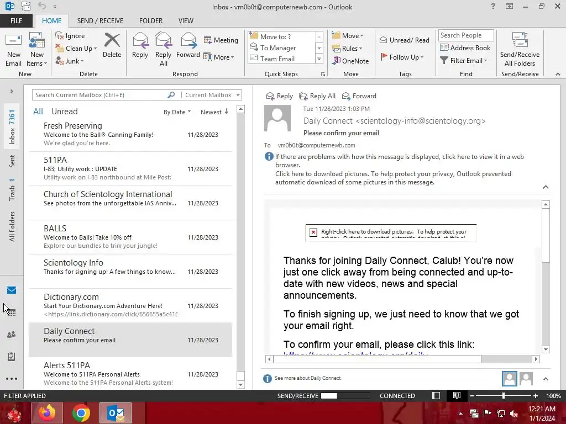Forward the email using ribbon button
Viewport: 566px width, 424px height.
point(188,45)
